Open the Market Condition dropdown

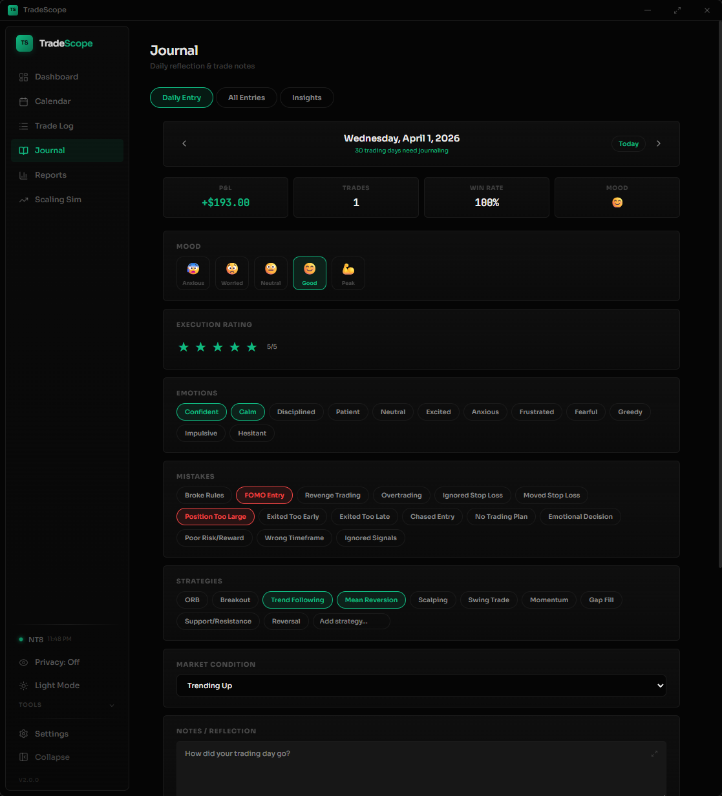(x=421, y=686)
